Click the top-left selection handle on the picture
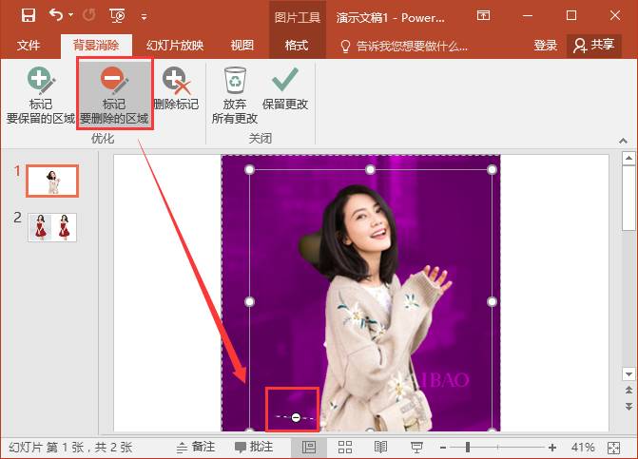Screen dimensions: 638x459 click(x=250, y=169)
